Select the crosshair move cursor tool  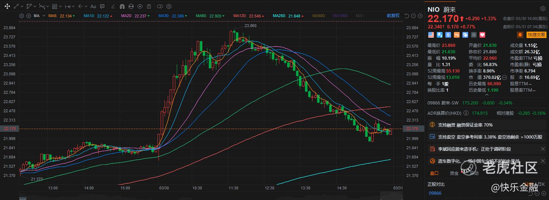click(x=7, y=6)
